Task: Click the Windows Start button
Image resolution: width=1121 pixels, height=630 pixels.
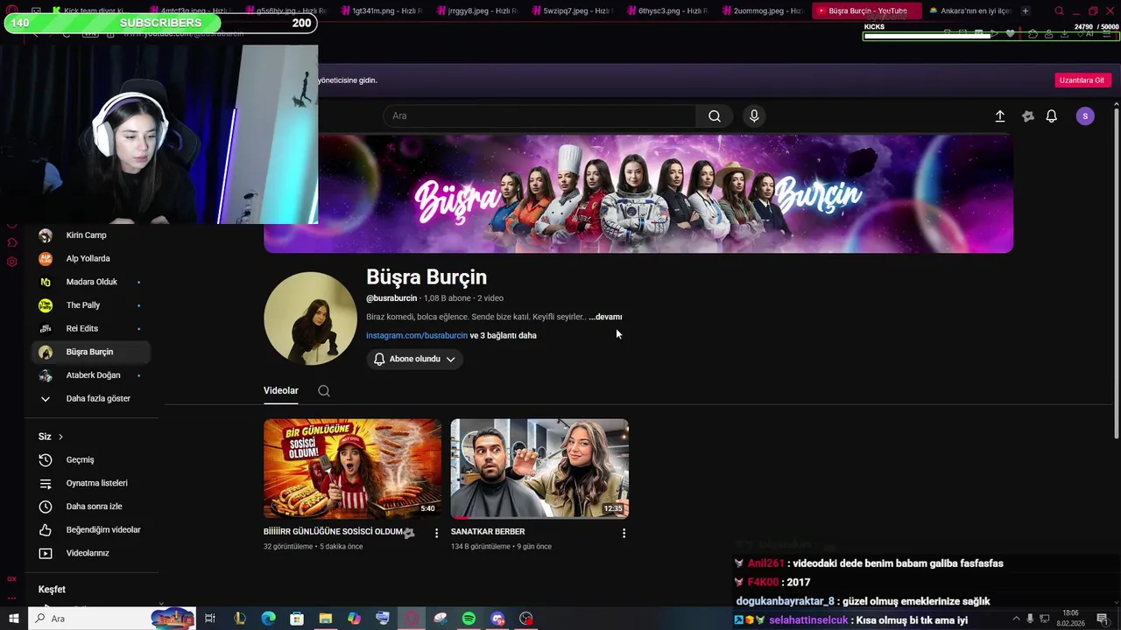Action: click(x=13, y=619)
